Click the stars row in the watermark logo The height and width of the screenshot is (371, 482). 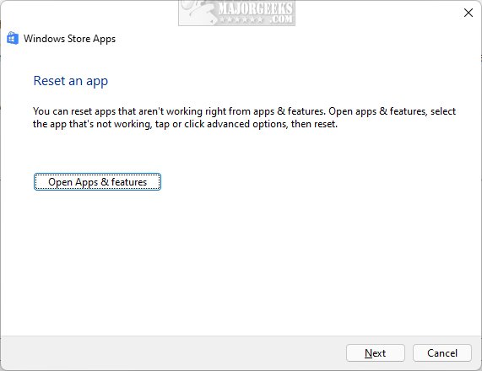(x=241, y=20)
